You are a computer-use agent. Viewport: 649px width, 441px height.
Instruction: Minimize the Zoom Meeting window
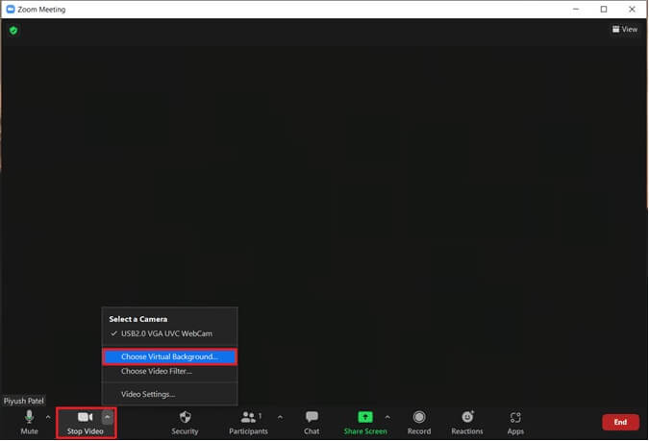tap(576, 9)
